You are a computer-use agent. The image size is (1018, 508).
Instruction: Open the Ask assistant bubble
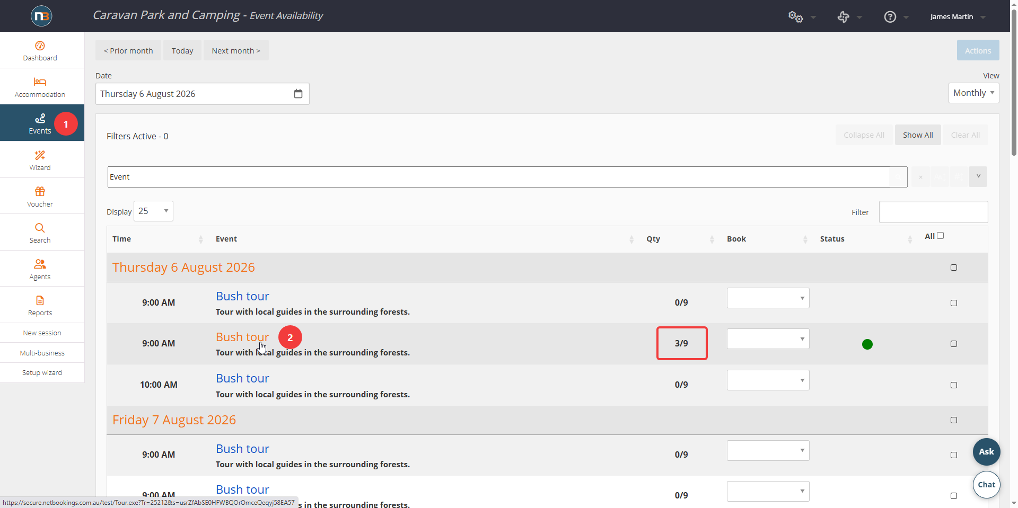click(986, 452)
